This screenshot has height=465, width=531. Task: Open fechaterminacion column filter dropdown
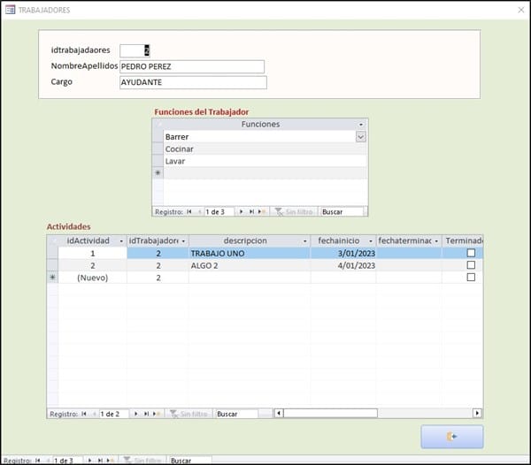pyautogui.click(x=436, y=241)
